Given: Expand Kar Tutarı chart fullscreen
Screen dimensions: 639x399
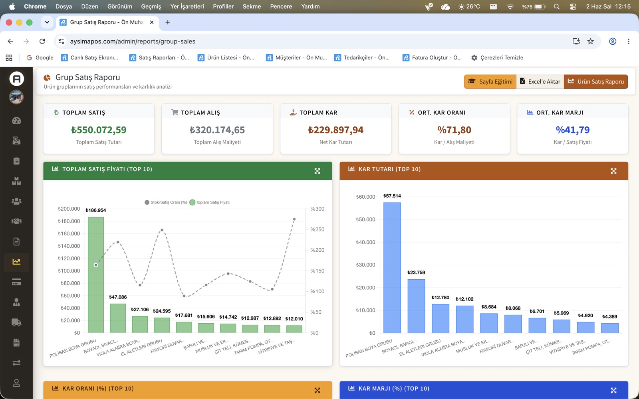Looking at the screenshot, I should (614, 171).
